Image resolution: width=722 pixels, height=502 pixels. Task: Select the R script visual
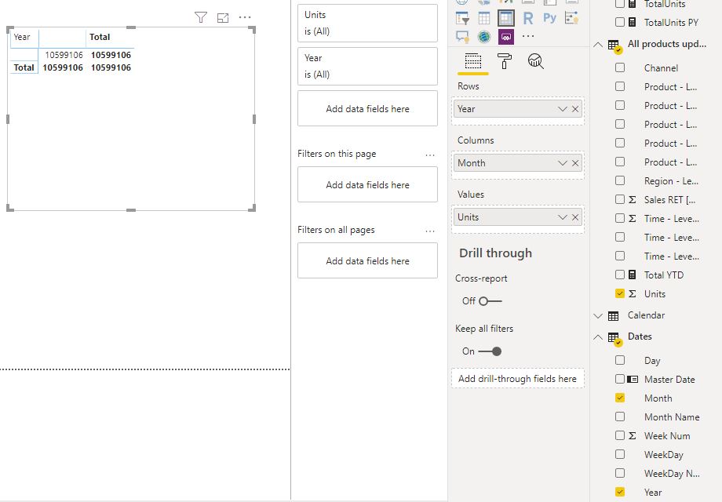pyautogui.click(x=527, y=18)
